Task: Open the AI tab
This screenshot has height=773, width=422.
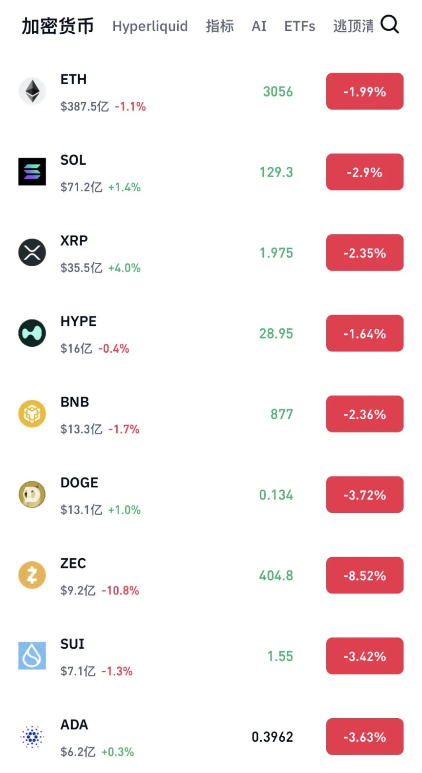Action: [259, 26]
